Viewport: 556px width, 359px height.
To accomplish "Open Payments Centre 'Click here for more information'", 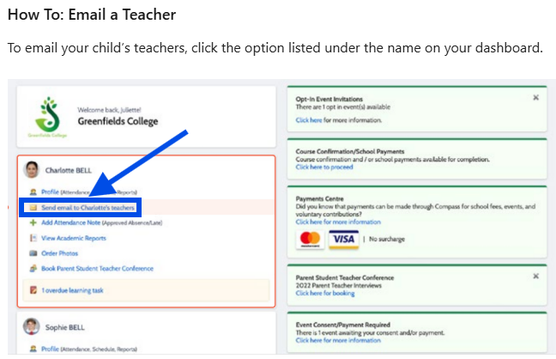I will pos(338,222).
